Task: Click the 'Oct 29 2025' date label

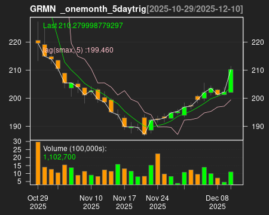Action: (x=38, y=202)
